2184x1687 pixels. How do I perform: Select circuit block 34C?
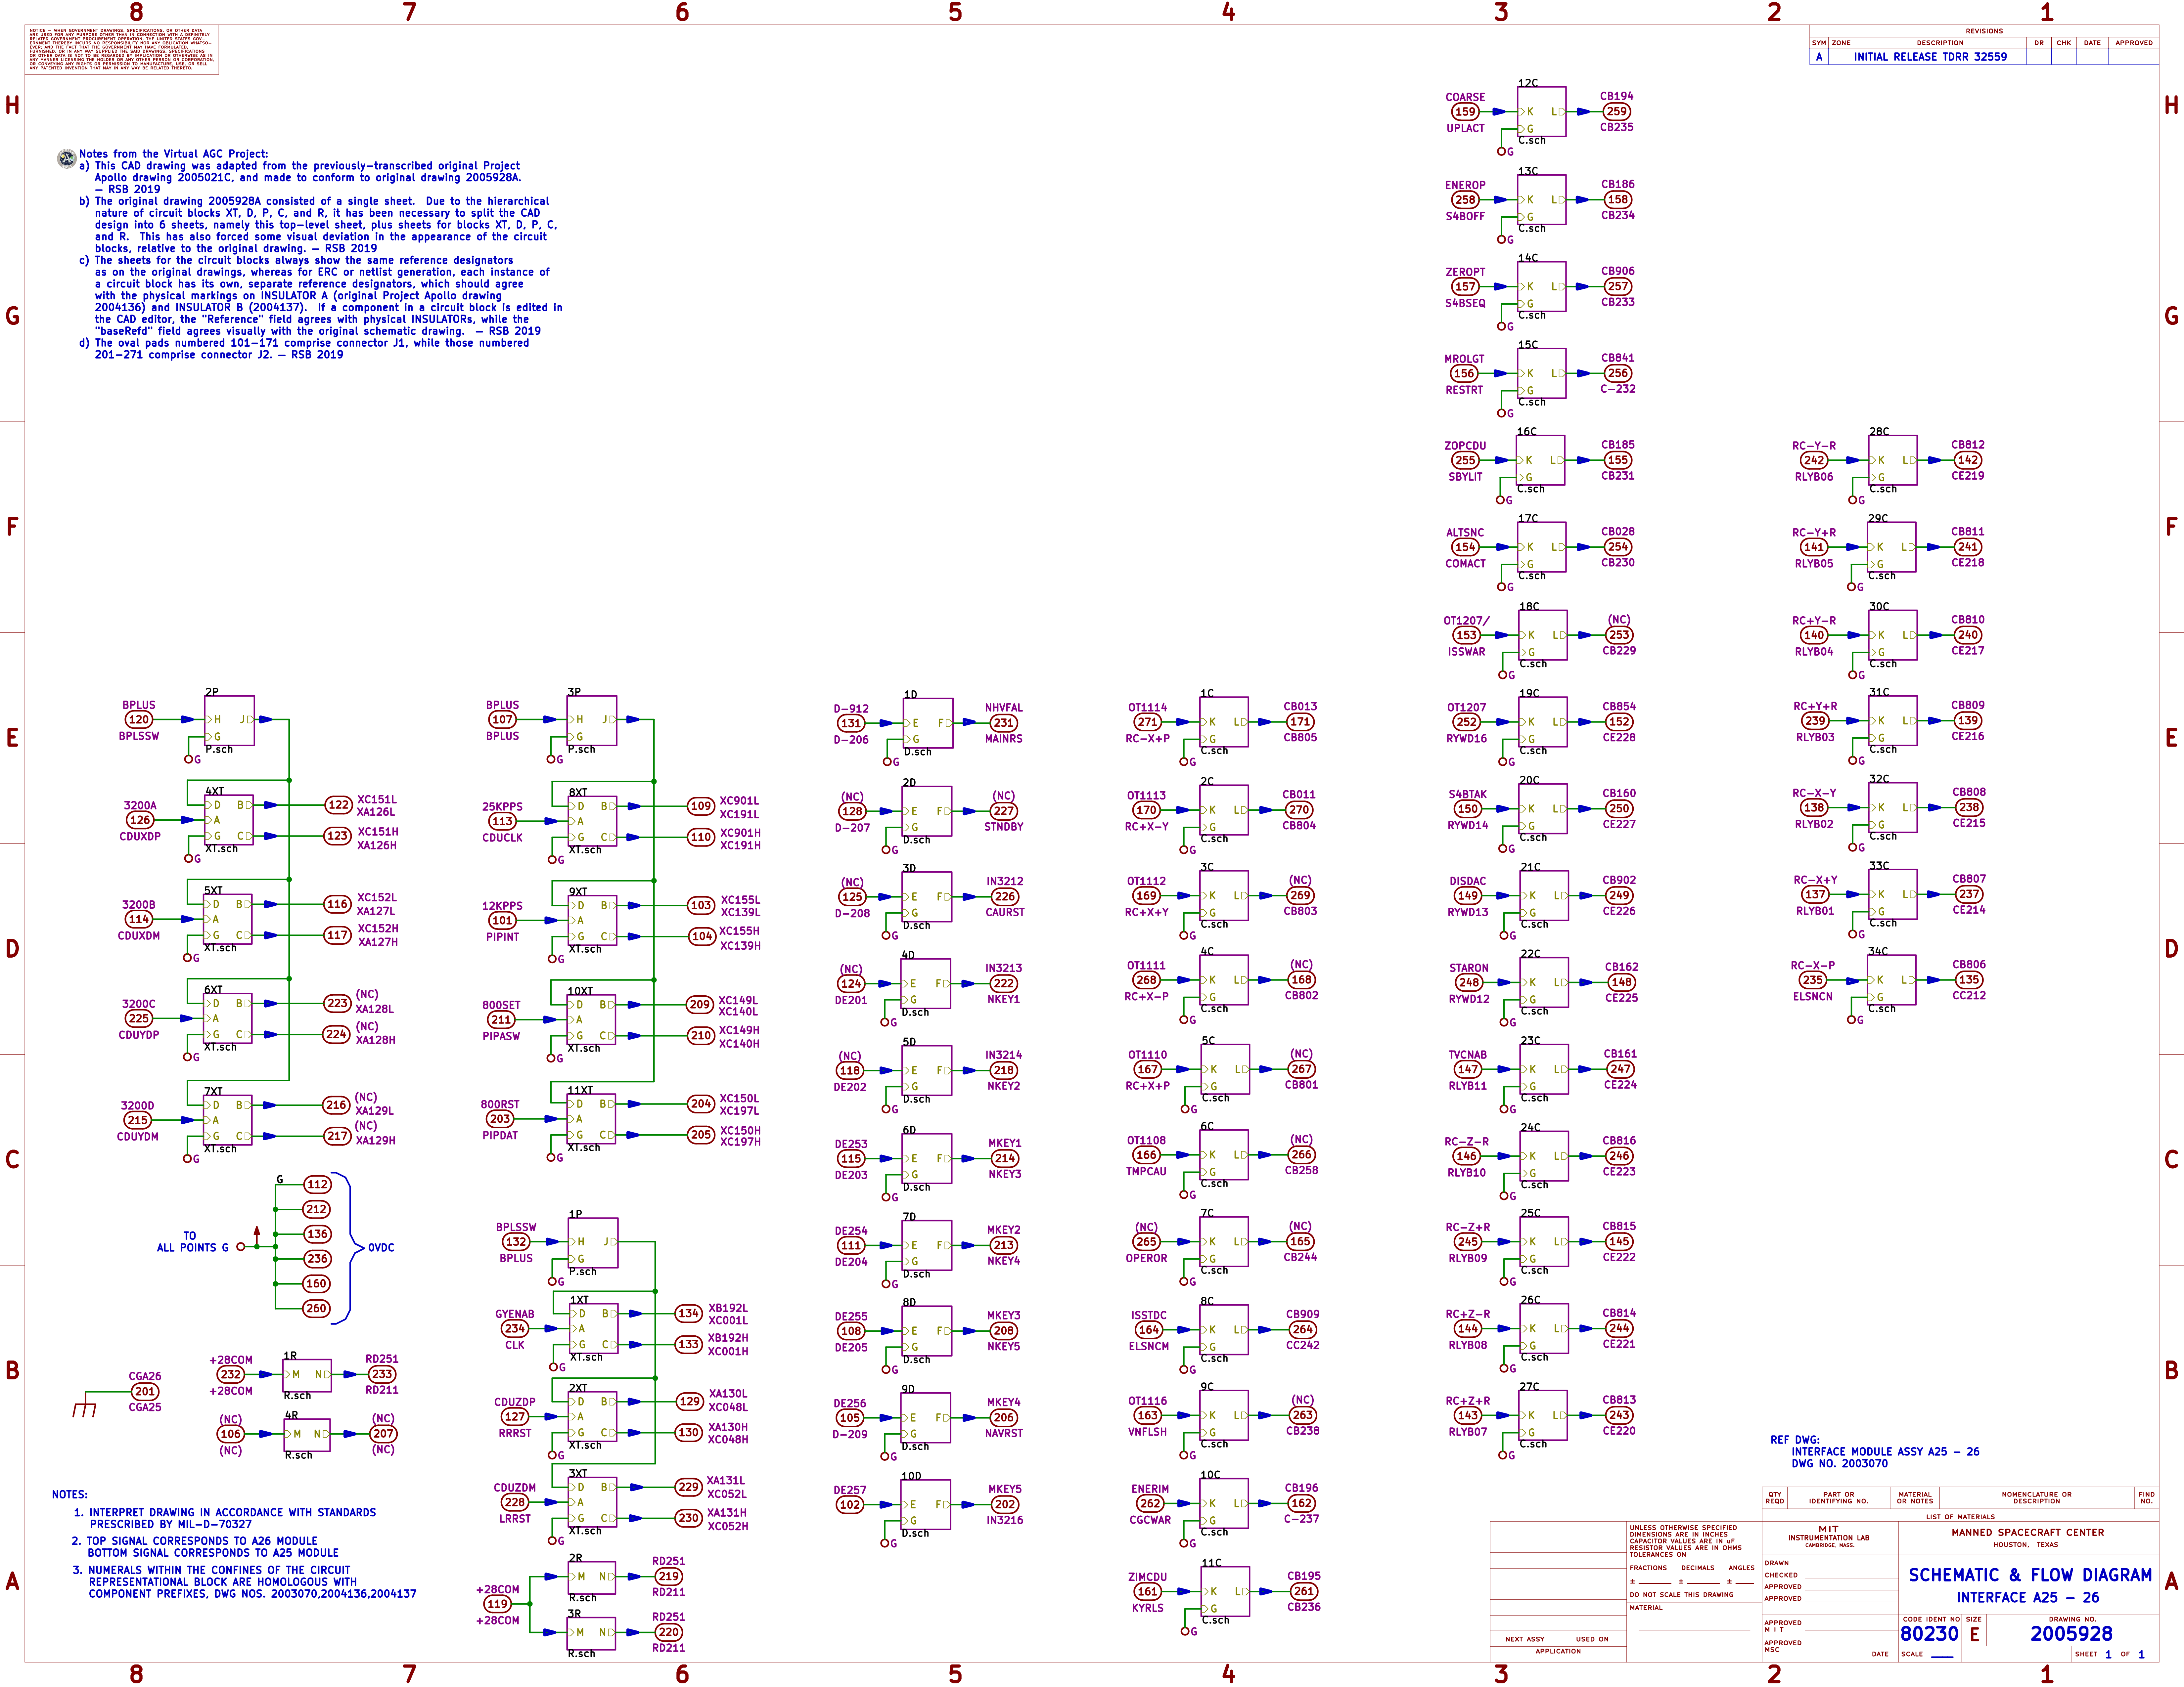(1892, 980)
